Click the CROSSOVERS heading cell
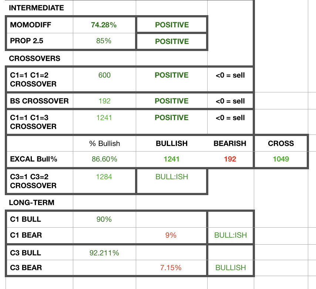The width and height of the screenshot is (316, 289). point(34,58)
